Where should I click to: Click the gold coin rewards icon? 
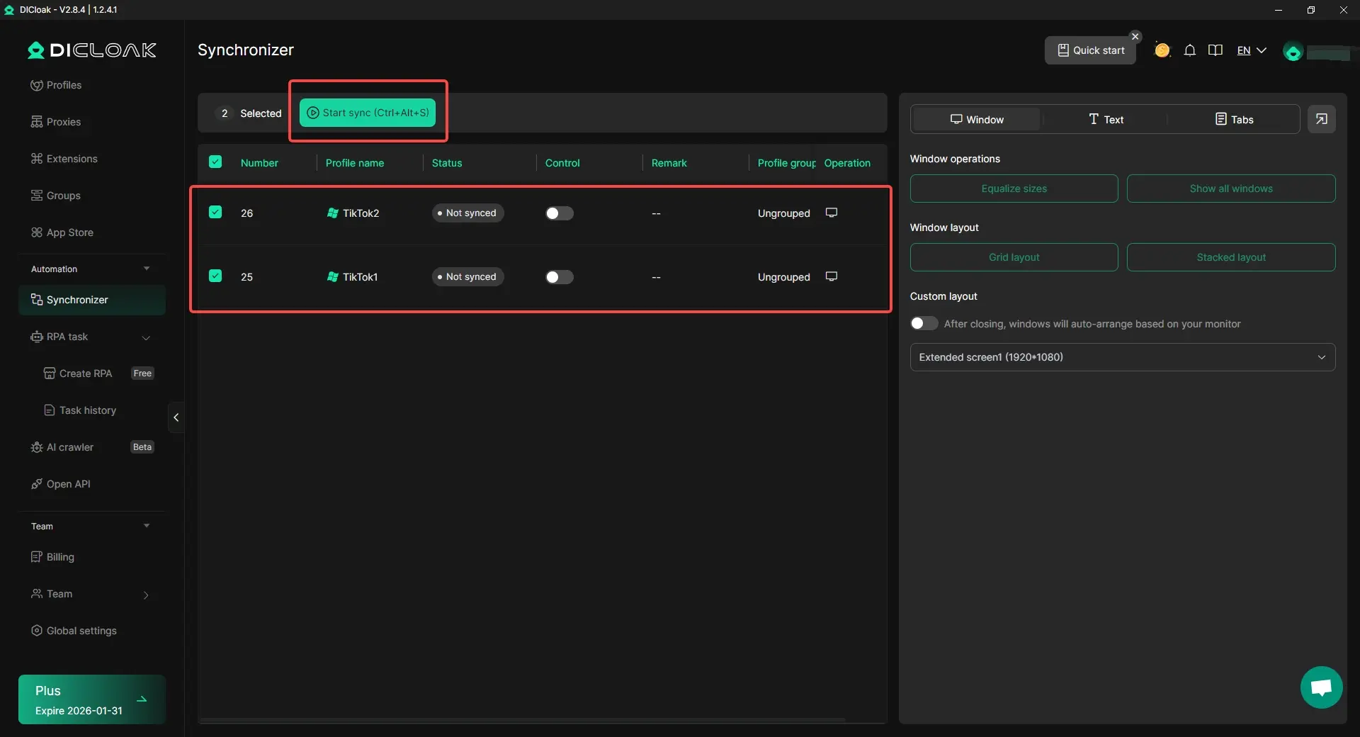click(x=1162, y=50)
